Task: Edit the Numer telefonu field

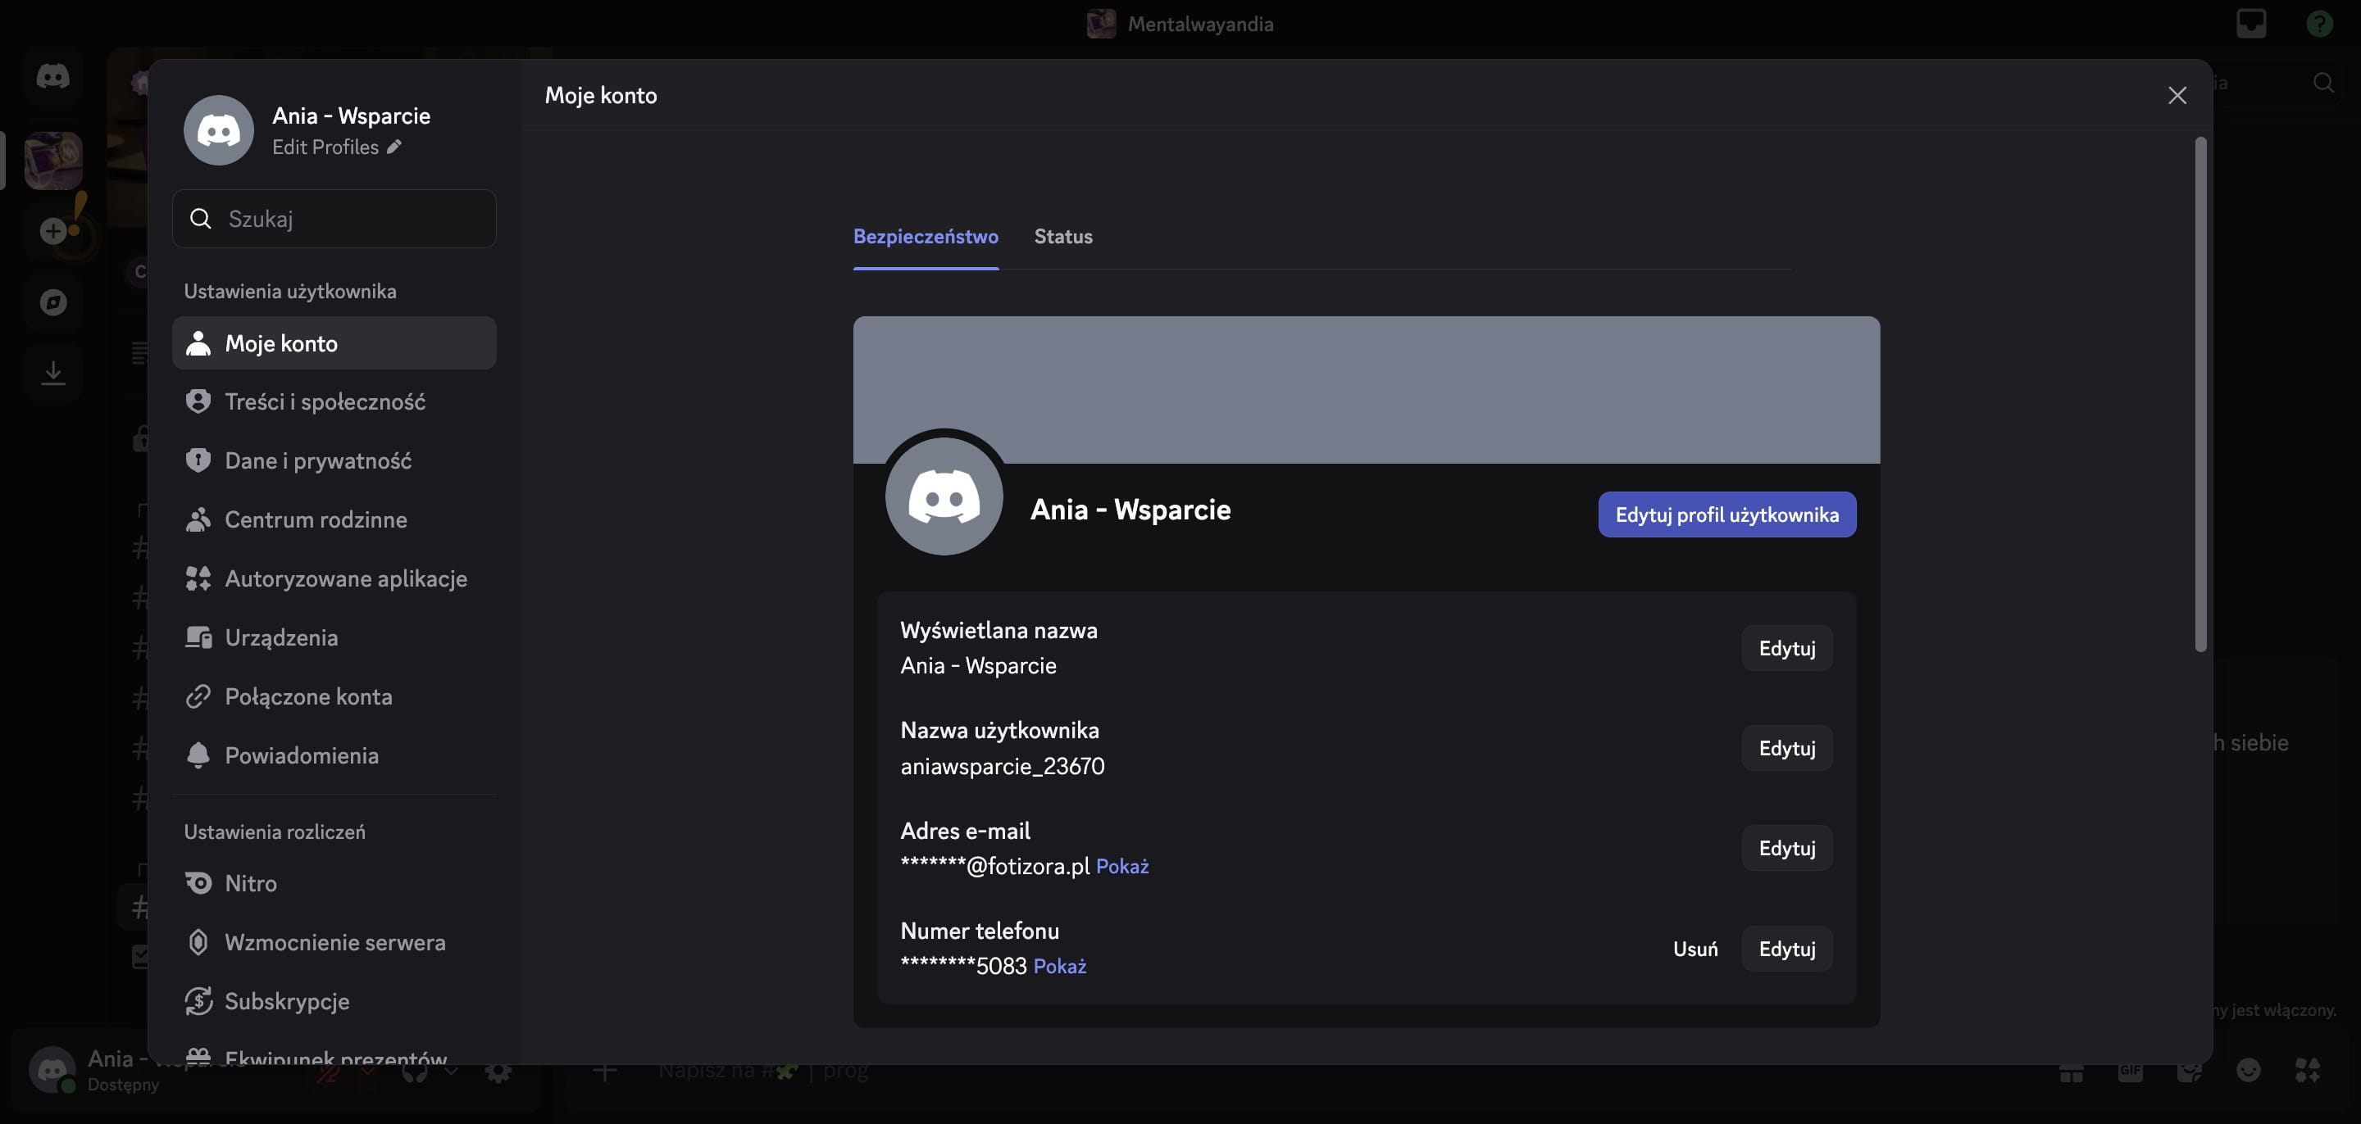Action: 1786,948
